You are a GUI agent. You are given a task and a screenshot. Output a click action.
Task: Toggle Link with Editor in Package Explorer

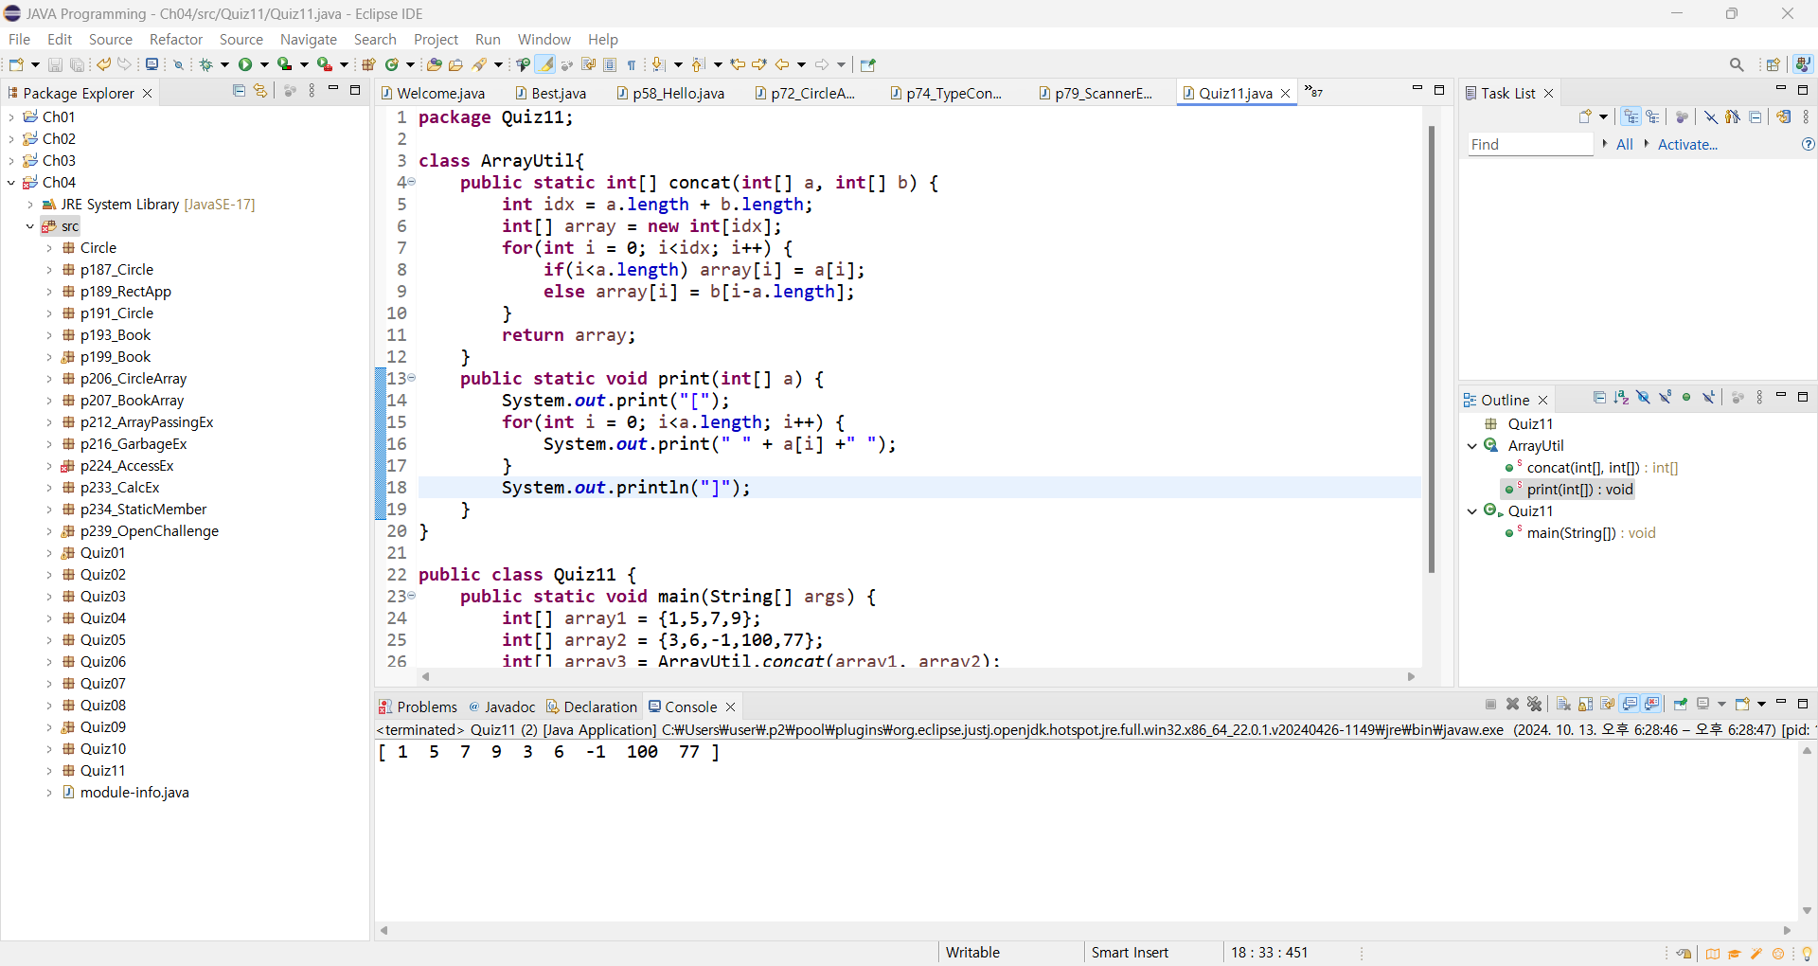pyautogui.click(x=260, y=91)
